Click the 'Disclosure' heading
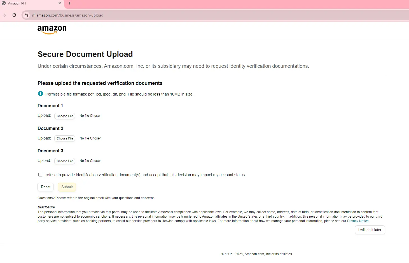409x263 pixels. tap(46, 207)
